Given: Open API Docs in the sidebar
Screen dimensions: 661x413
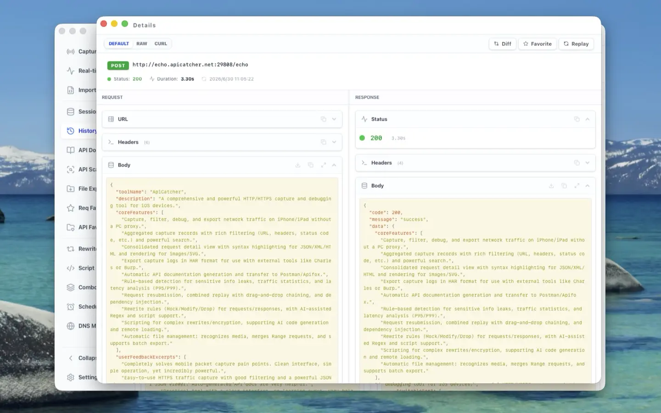Looking at the screenshot, I should pyautogui.click(x=81, y=150).
